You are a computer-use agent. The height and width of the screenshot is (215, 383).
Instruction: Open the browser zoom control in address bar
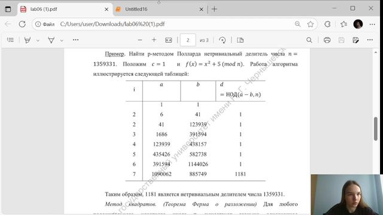click(x=297, y=24)
